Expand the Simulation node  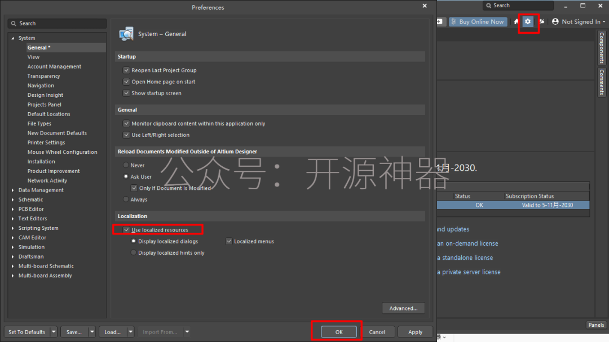13,247
